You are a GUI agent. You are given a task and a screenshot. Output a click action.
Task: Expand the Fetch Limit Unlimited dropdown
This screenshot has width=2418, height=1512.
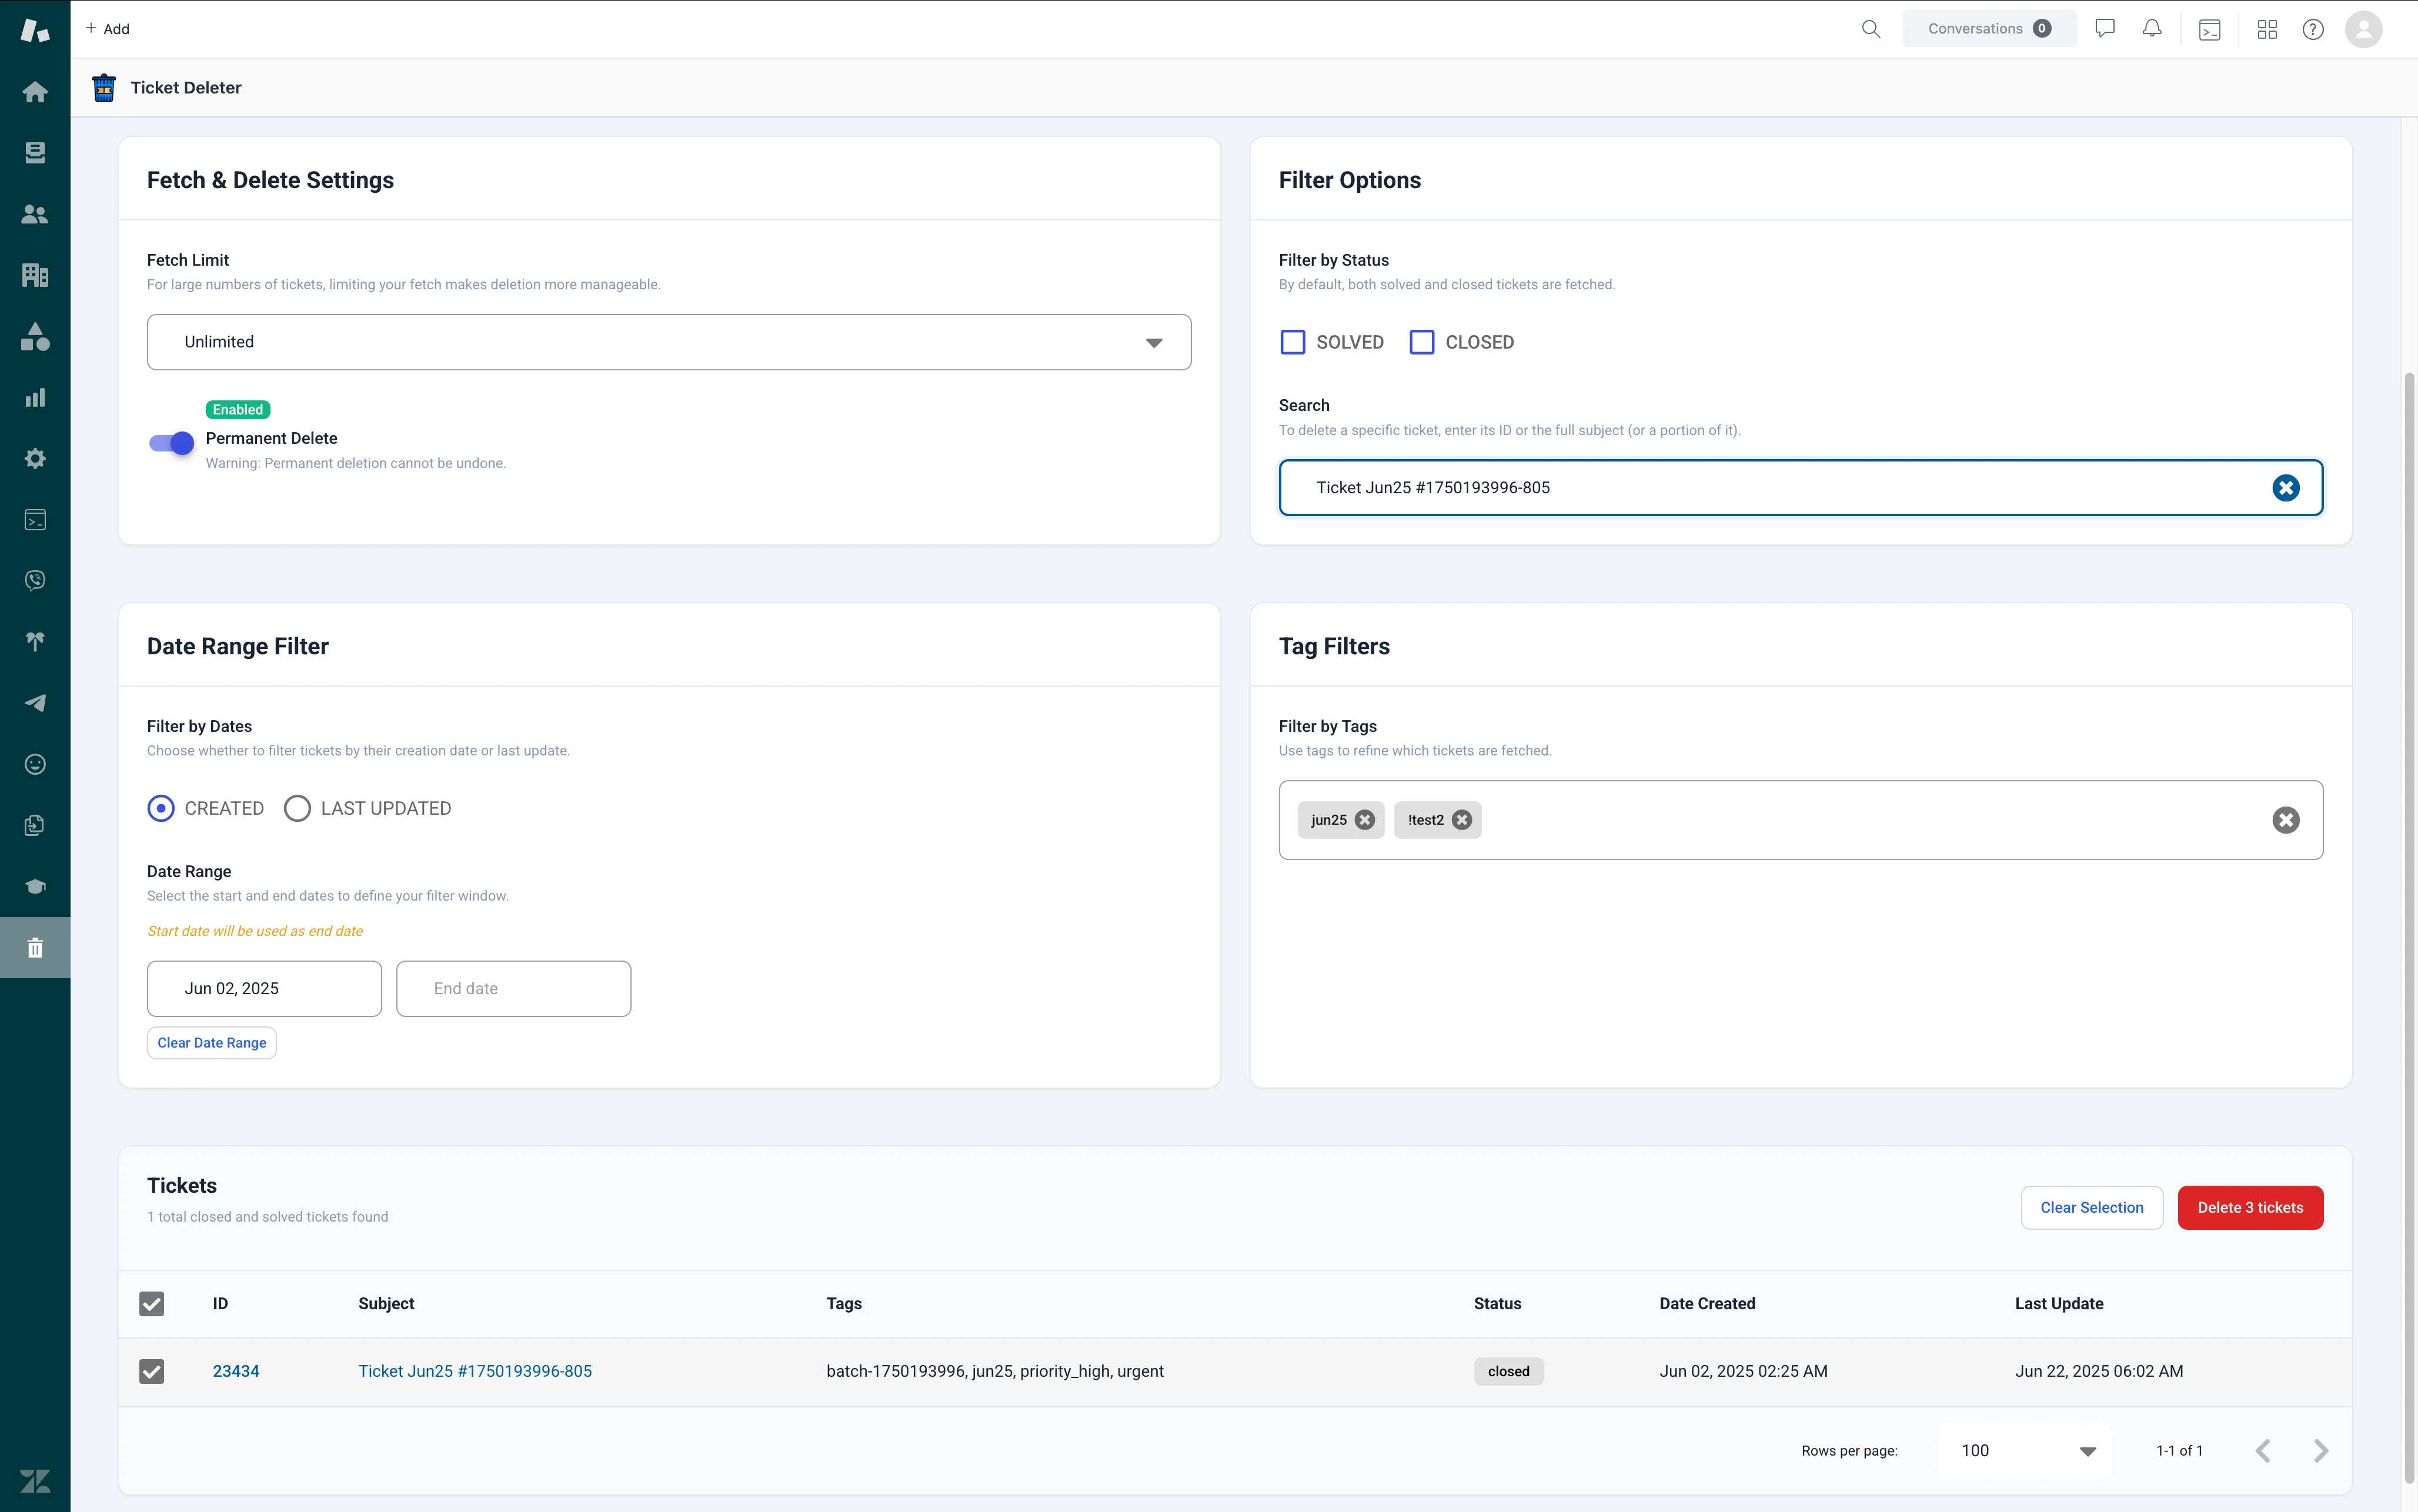(x=668, y=342)
